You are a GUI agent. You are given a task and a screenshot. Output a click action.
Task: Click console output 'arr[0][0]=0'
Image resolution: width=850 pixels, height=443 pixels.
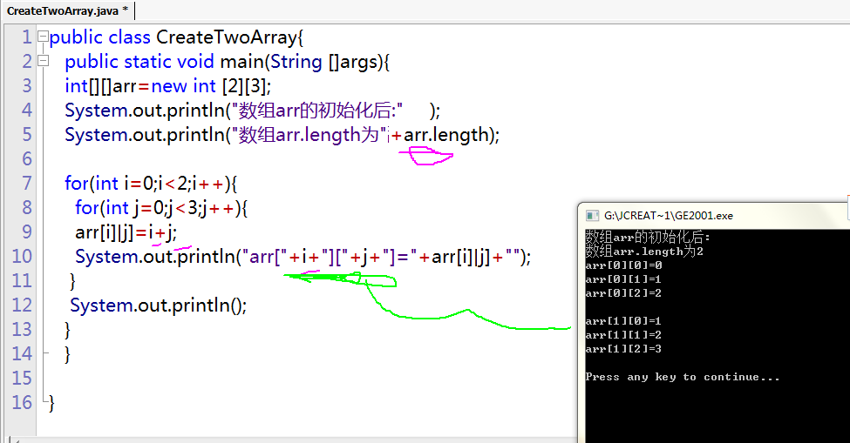(x=623, y=265)
